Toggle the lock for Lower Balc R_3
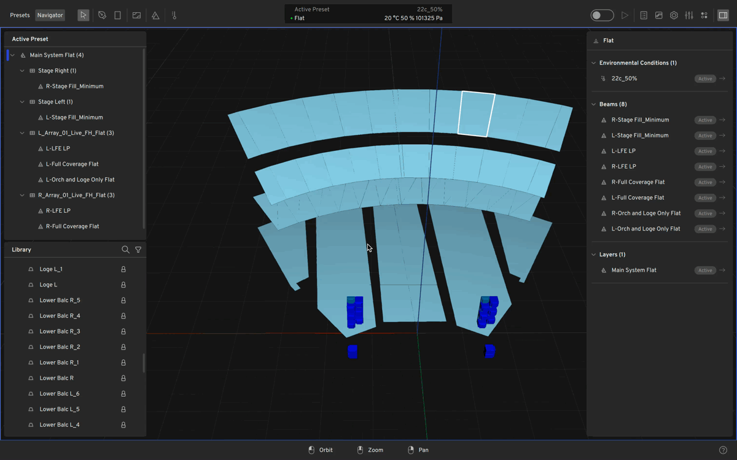The image size is (737, 460). [x=123, y=332]
